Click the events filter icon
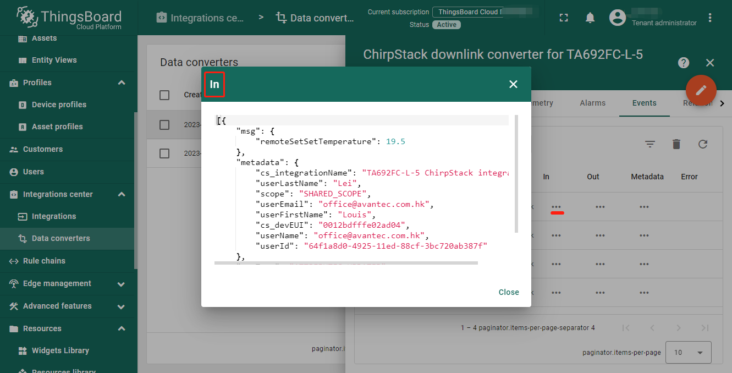The height and width of the screenshot is (373, 732). (650, 144)
